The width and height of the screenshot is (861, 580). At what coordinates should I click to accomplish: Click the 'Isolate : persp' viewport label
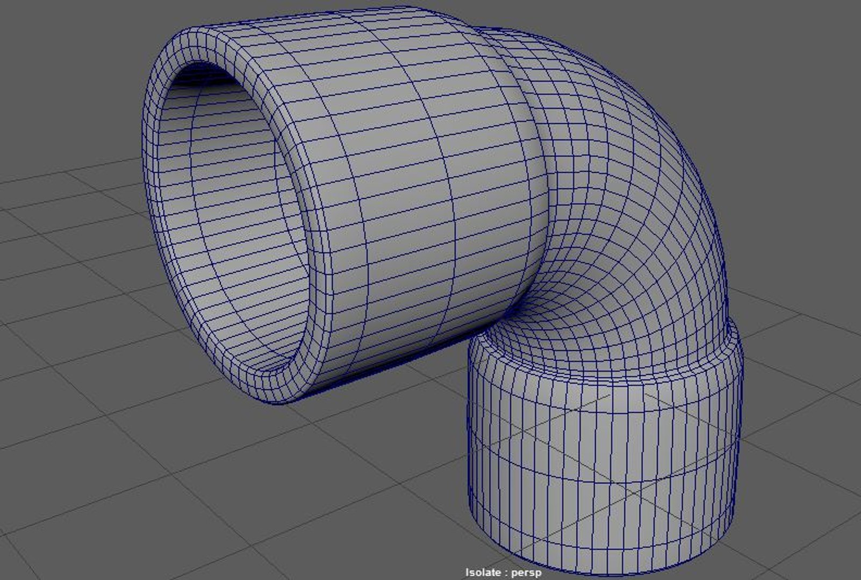503,572
